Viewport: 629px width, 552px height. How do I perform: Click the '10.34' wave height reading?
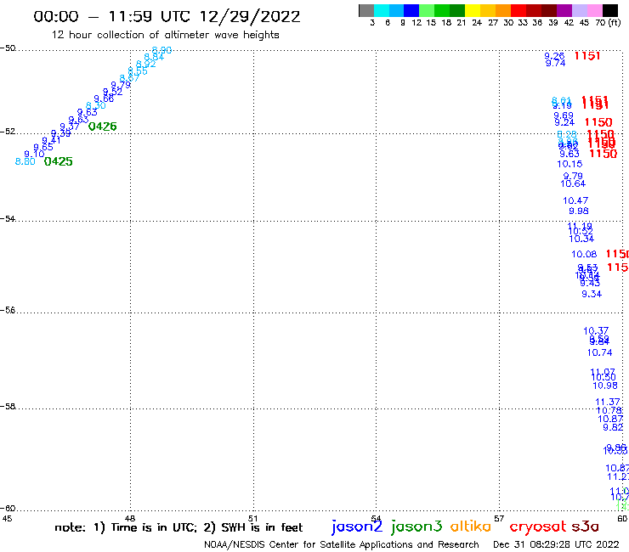[x=581, y=239]
